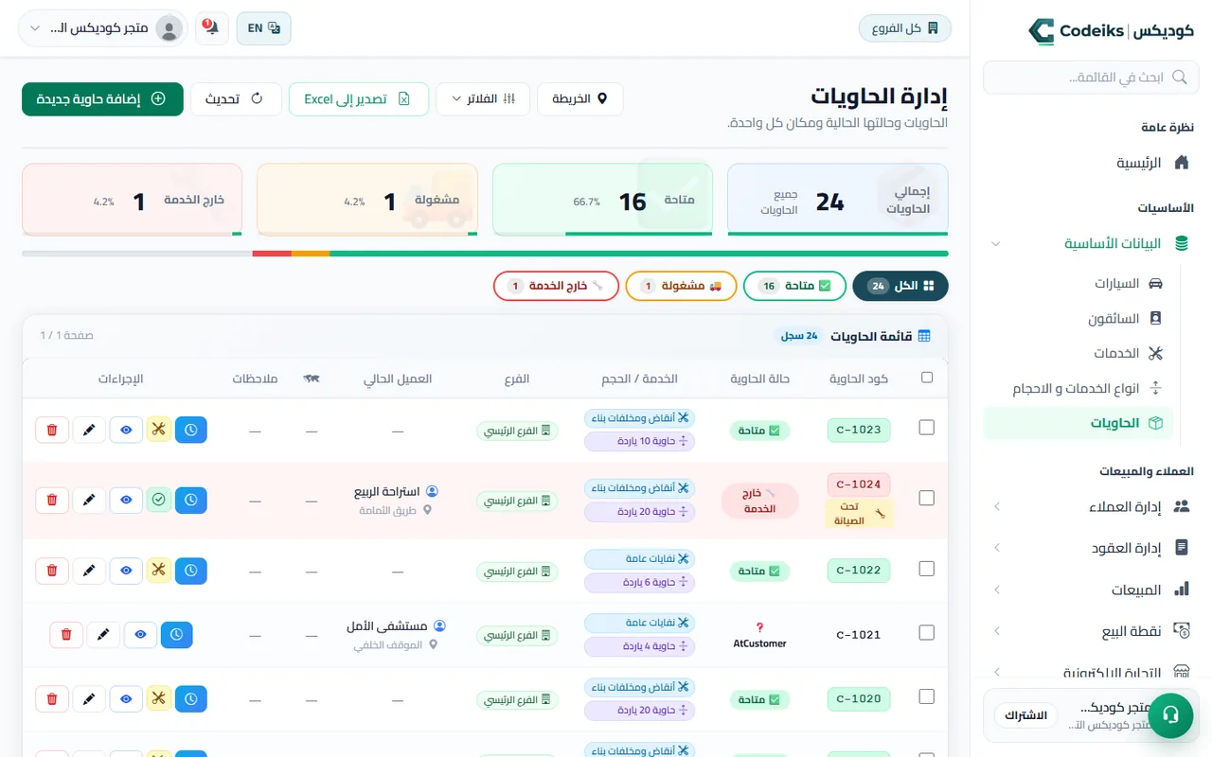This screenshot has width=1212, height=757.
Task: Open history clock for container C-1024
Action: click(191, 500)
